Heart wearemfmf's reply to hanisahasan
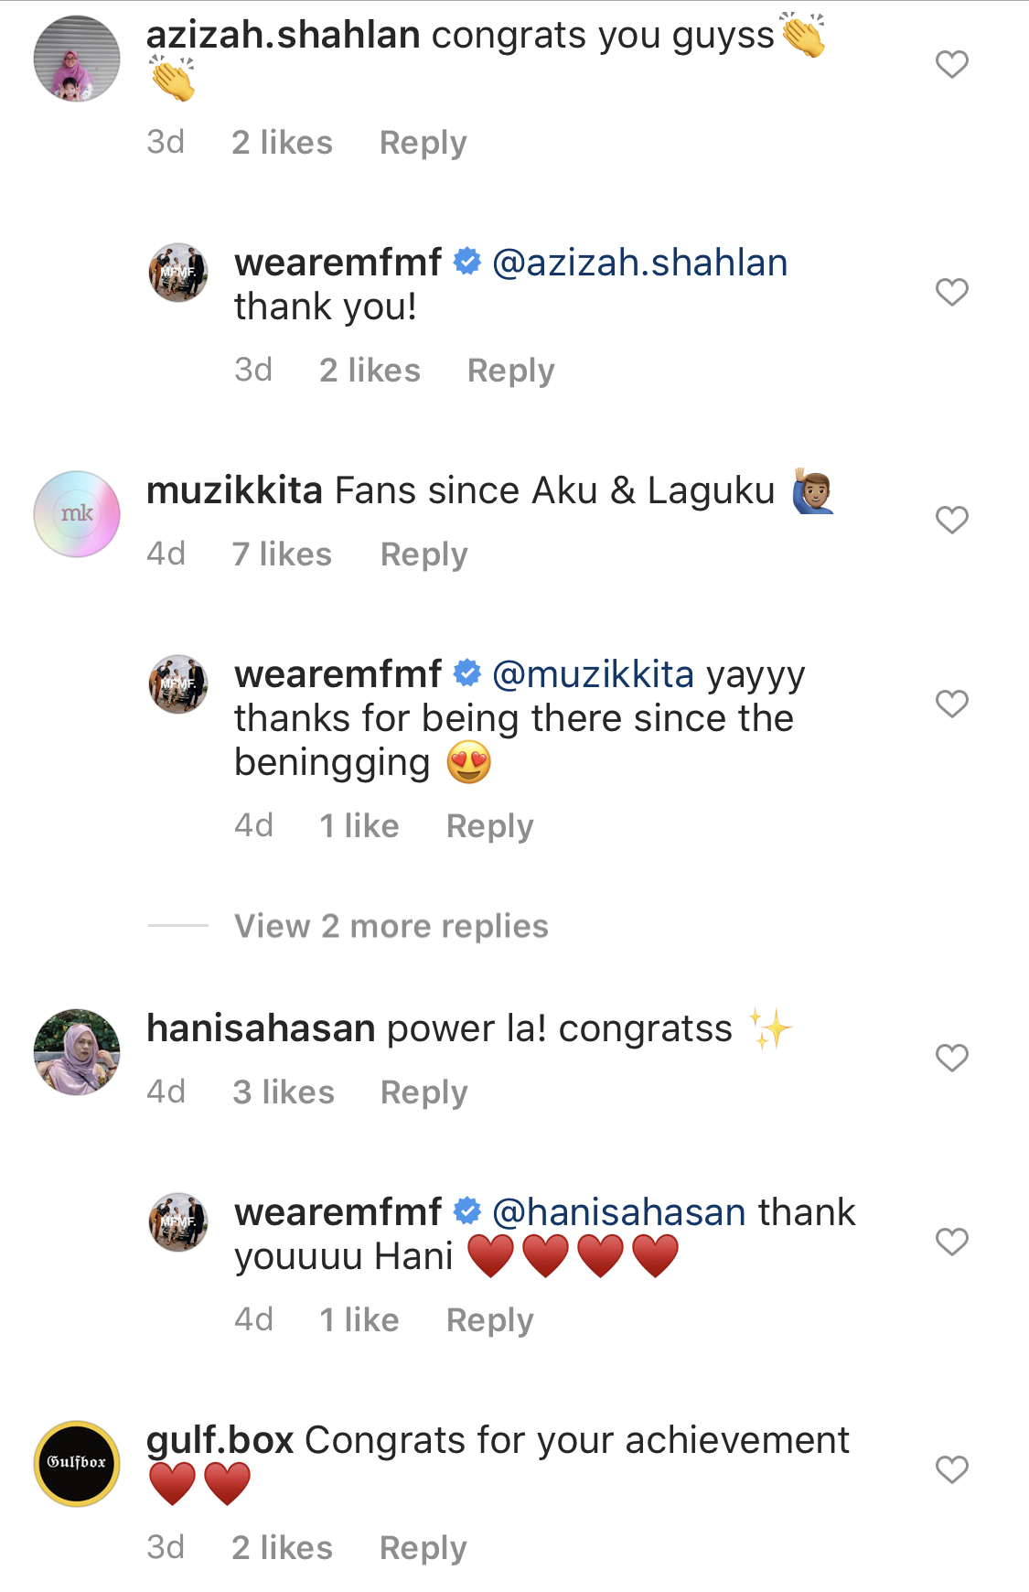The image size is (1029, 1592). (951, 1242)
